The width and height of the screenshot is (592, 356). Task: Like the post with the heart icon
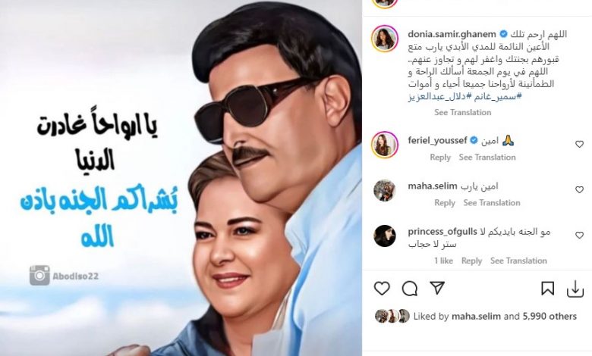382,289
